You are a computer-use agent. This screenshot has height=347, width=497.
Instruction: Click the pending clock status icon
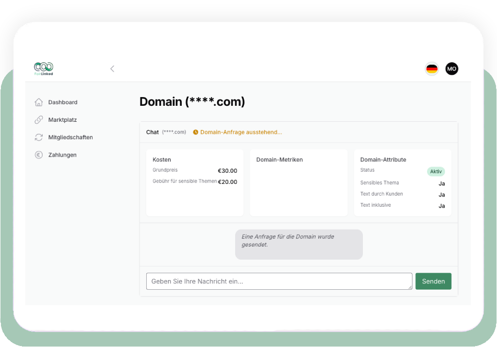[196, 132]
